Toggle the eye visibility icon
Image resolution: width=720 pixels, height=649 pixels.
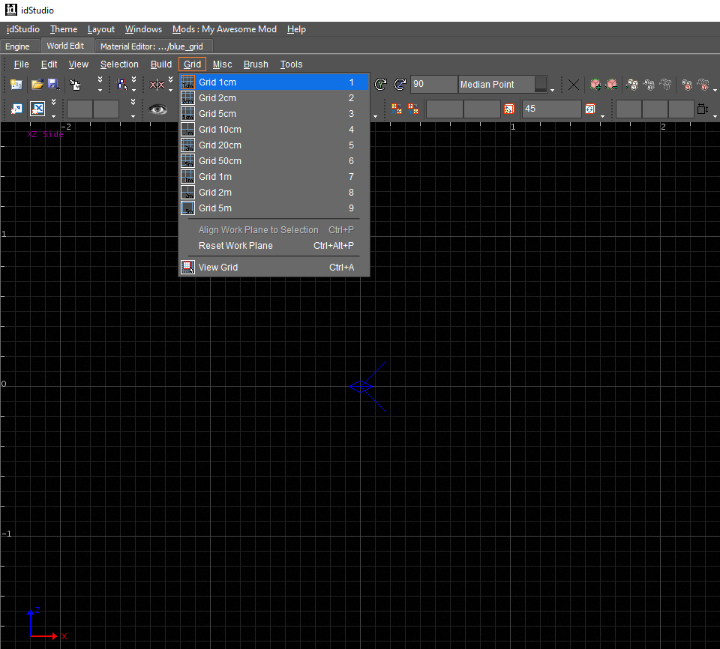tap(157, 109)
